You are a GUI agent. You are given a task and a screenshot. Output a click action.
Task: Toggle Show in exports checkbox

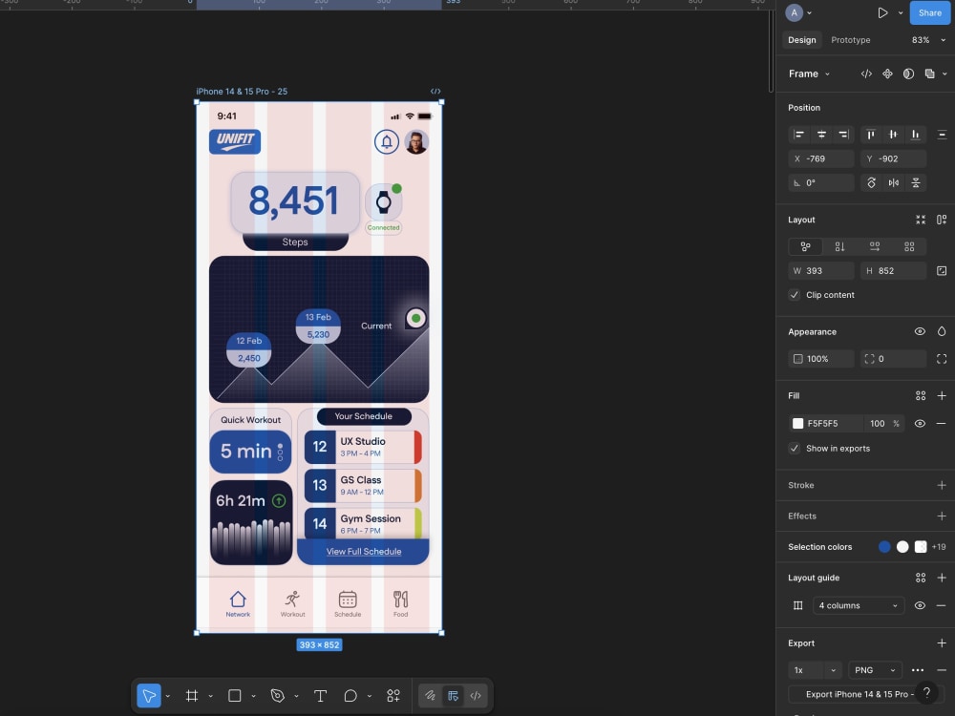(x=795, y=448)
